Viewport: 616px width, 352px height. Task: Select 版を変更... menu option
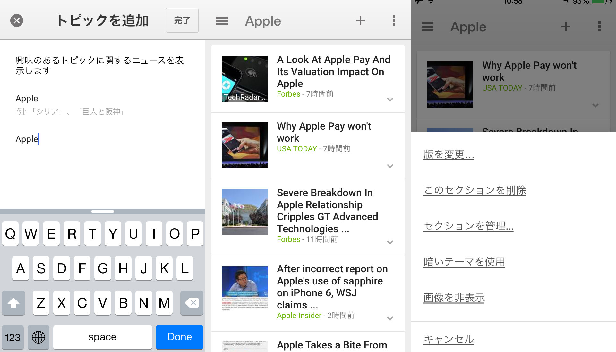449,155
